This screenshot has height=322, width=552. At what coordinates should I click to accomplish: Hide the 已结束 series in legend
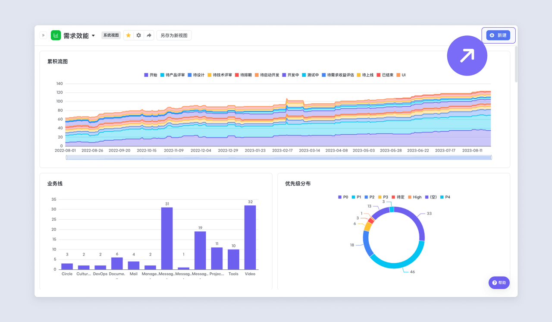pos(385,75)
